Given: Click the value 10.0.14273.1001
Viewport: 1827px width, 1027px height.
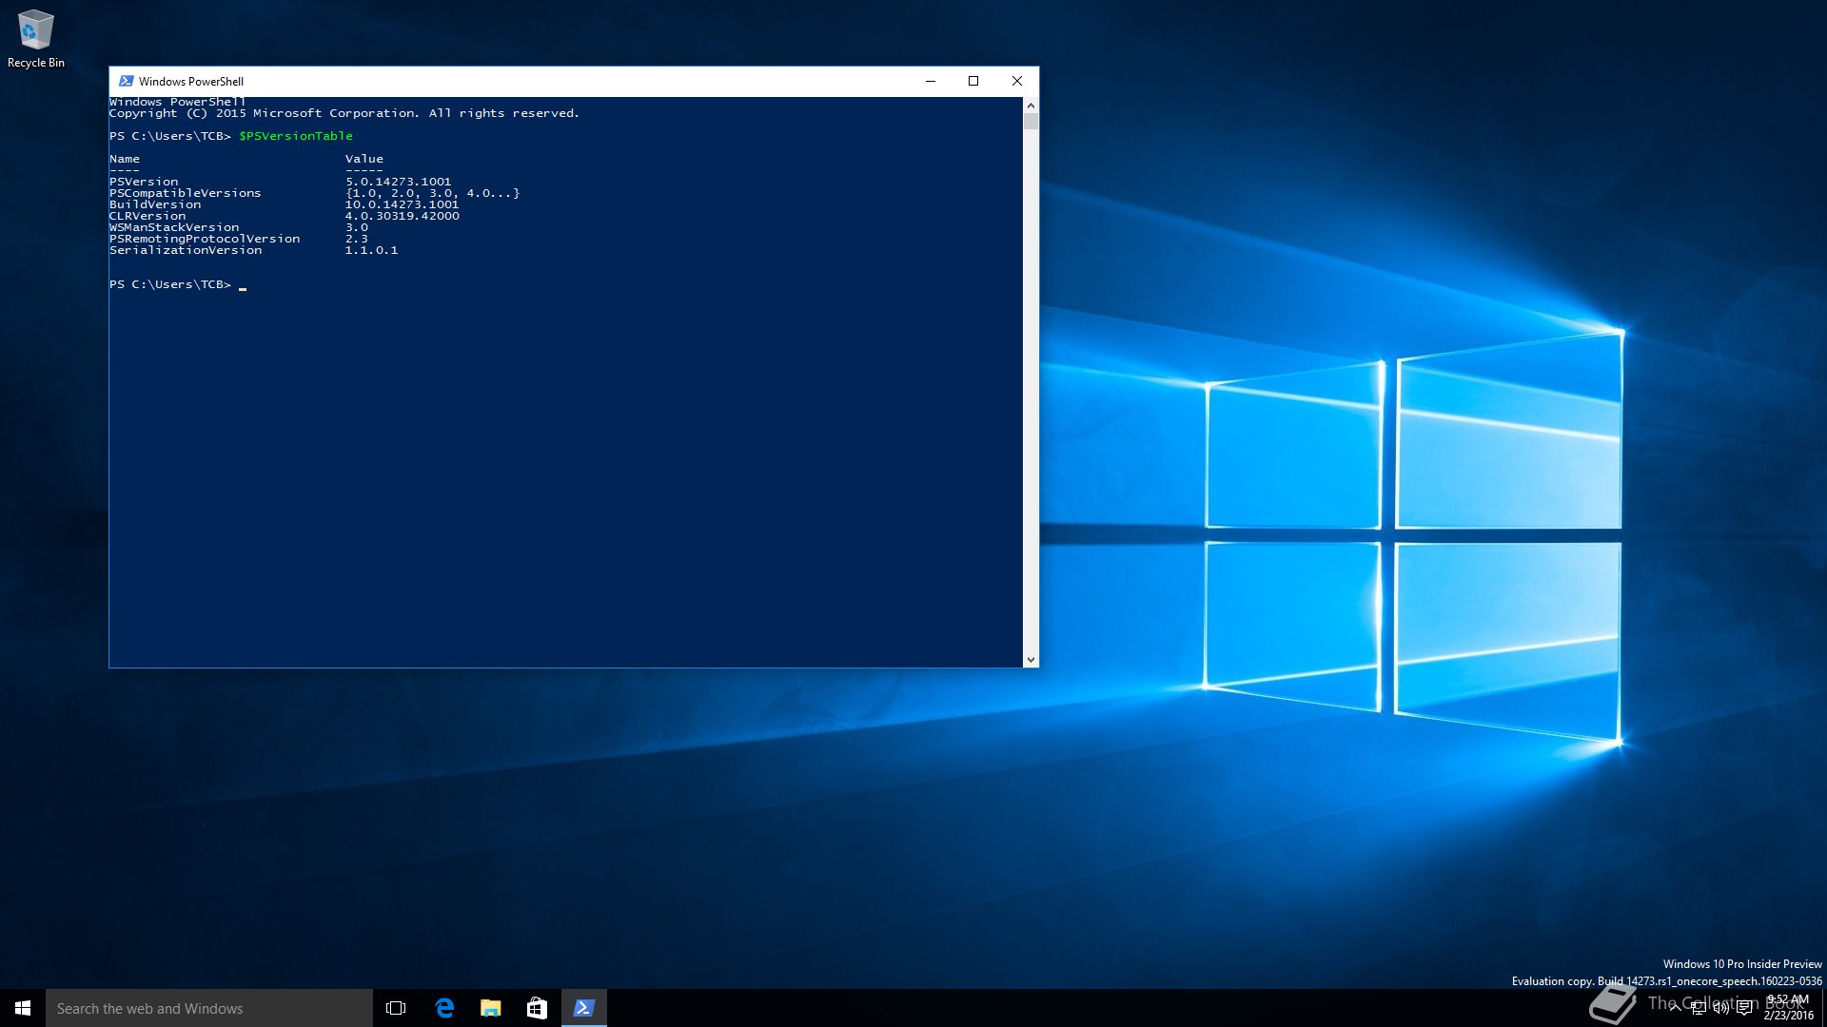Looking at the screenshot, I should 402,204.
